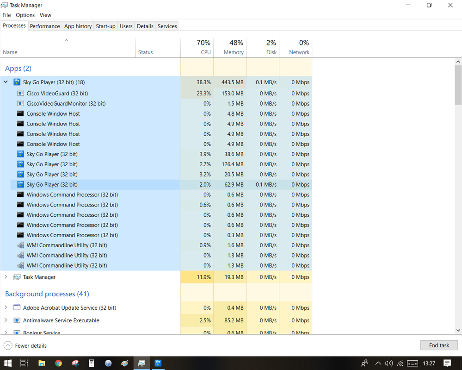
Task: Expand the Task Manager process entry
Action: pyautogui.click(x=6, y=277)
